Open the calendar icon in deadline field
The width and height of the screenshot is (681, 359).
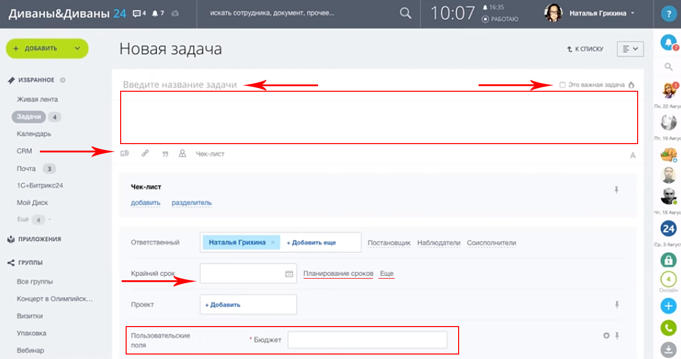pos(289,274)
